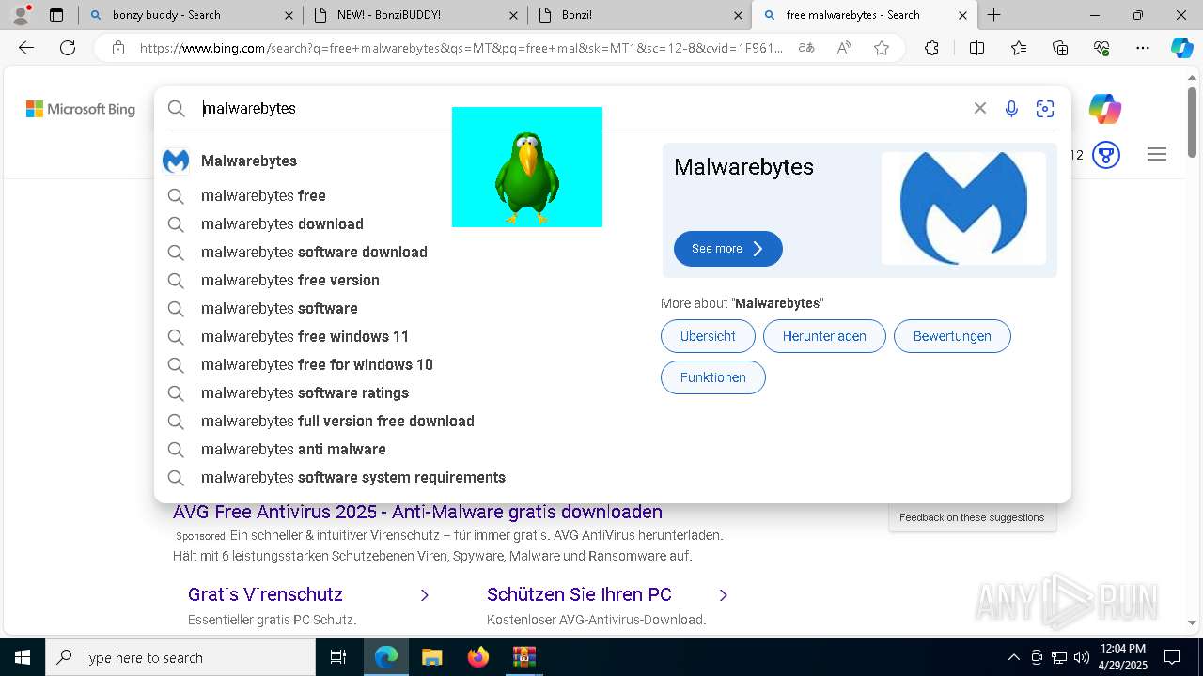Open File Explorer from the taskbar

431,657
